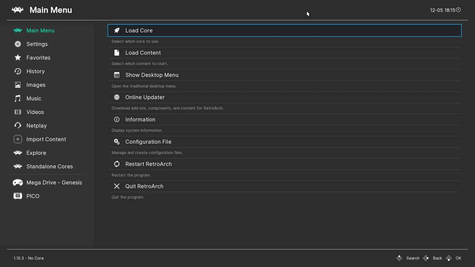Open the Information menu entry
The image size is (475, 267).
tap(284, 119)
